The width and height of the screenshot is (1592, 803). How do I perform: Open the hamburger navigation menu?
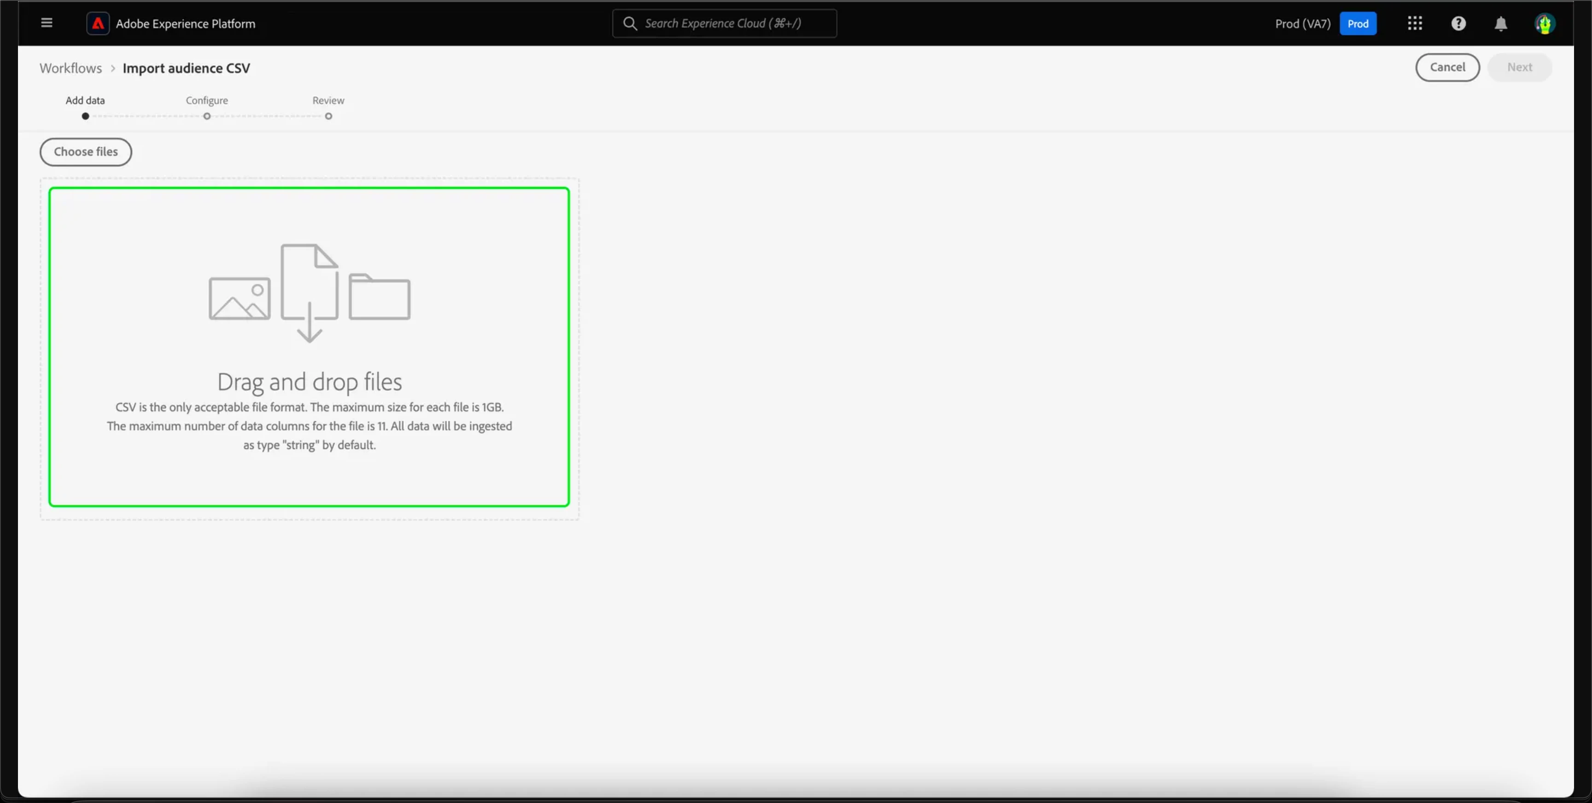(47, 23)
